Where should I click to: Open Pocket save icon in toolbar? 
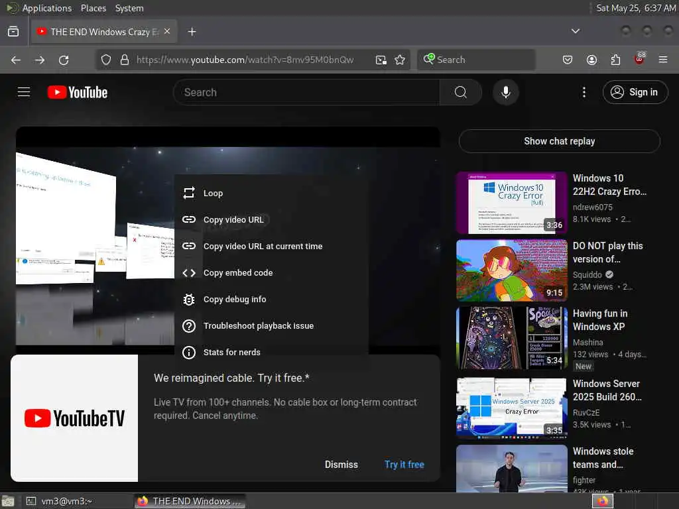568,60
